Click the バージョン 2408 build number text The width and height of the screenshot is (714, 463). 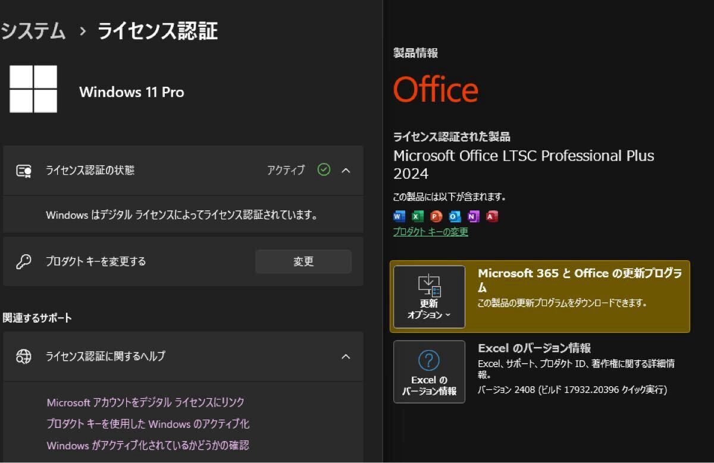pos(572,390)
